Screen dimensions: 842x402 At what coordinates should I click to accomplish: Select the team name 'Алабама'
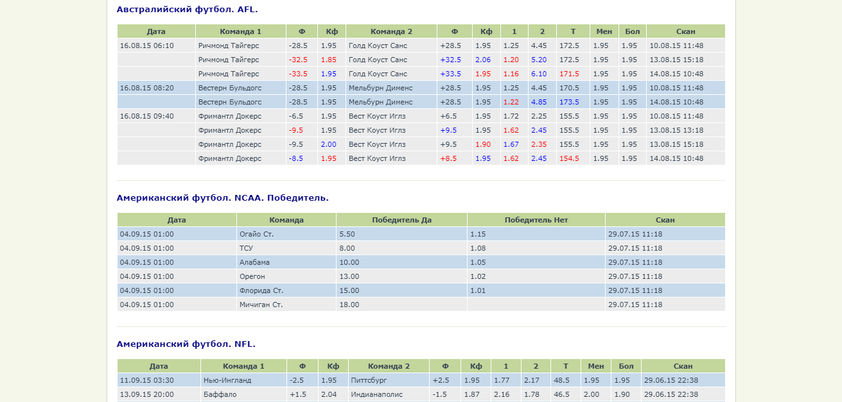tap(254, 262)
